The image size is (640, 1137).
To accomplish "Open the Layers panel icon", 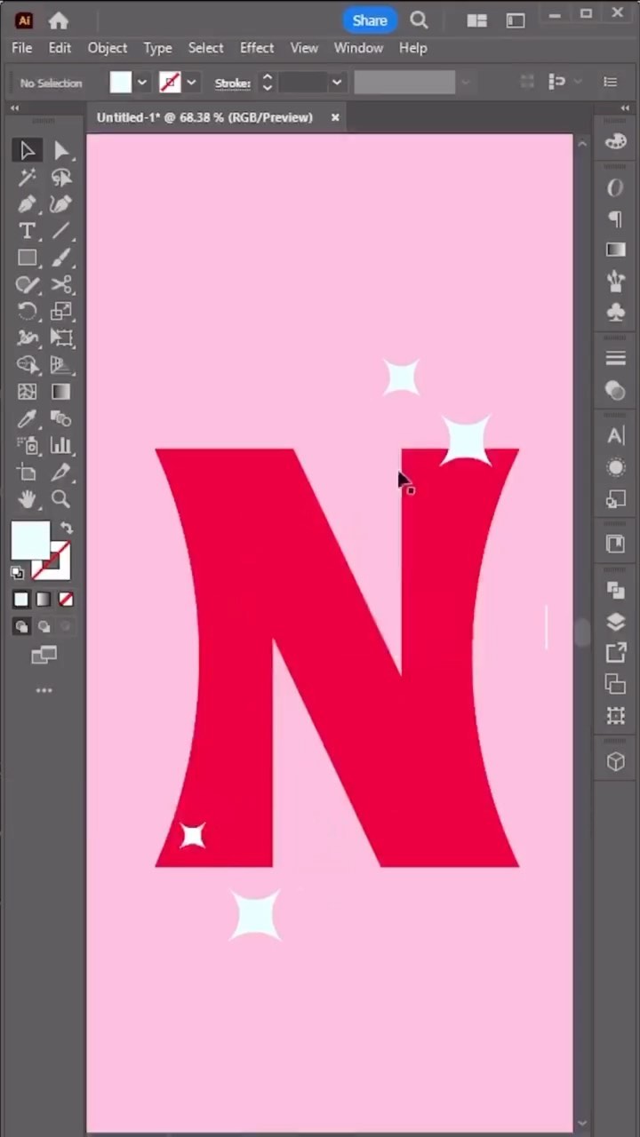I will (x=615, y=622).
